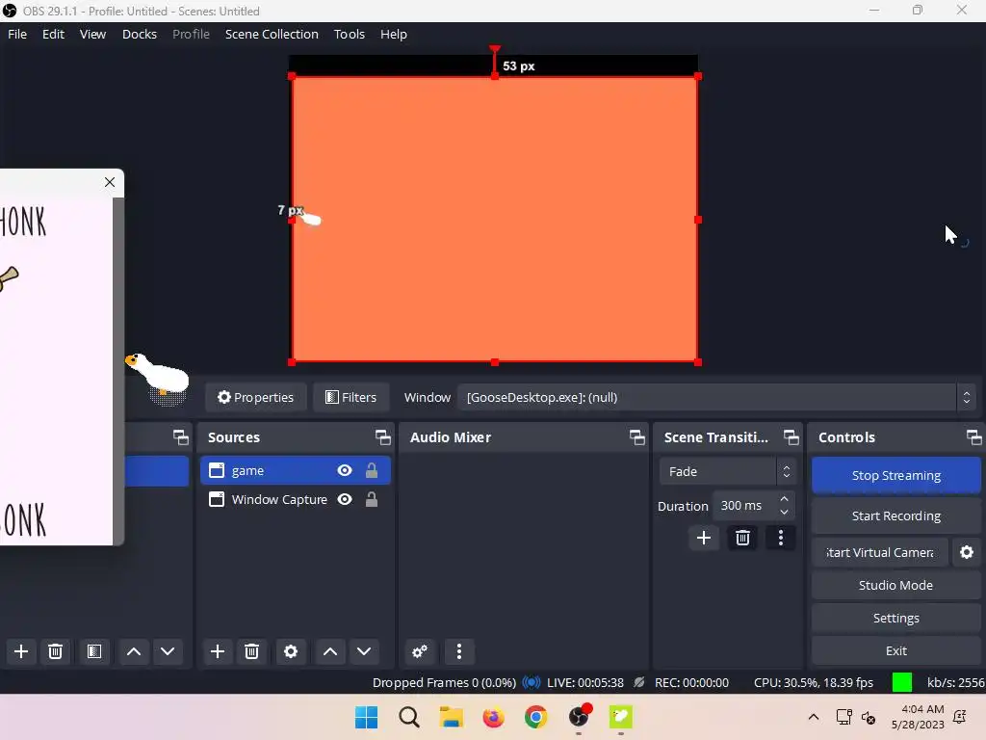Open the Docks menu
This screenshot has width=986, height=740.
pyautogui.click(x=139, y=34)
